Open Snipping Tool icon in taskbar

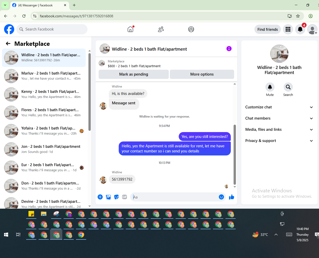(56, 214)
